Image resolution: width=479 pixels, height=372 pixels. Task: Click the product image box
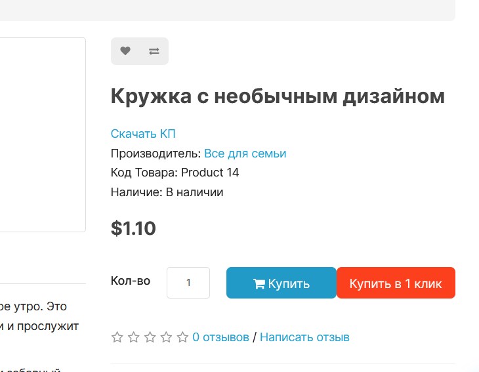tap(43, 134)
